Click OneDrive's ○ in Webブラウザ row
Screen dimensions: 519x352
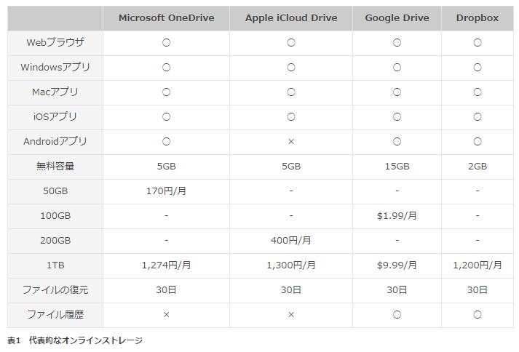click(166, 43)
